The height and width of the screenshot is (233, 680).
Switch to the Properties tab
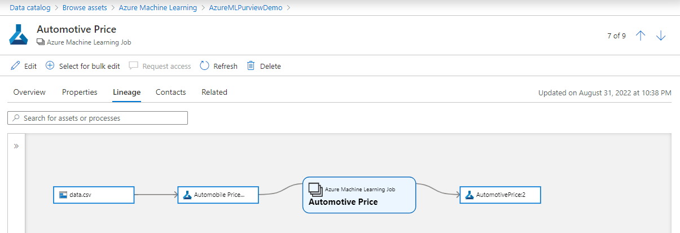(x=80, y=92)
